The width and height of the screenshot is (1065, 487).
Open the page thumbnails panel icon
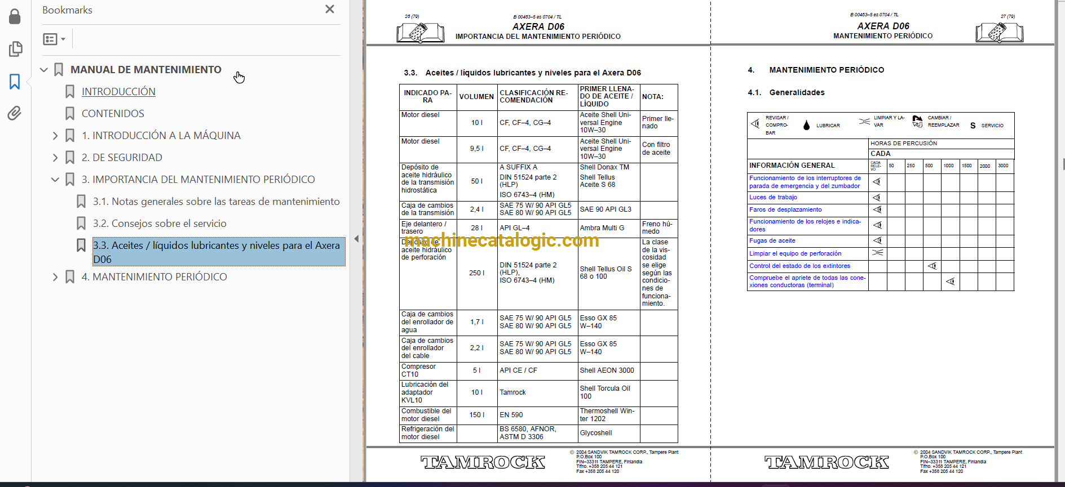point(15,49)
